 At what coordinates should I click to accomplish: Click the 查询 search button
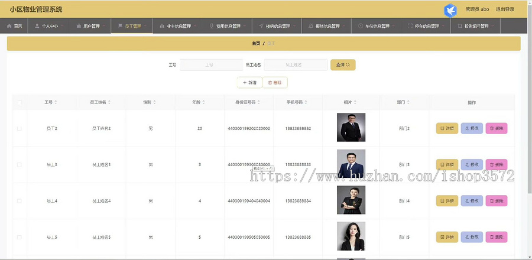point(343,65)
